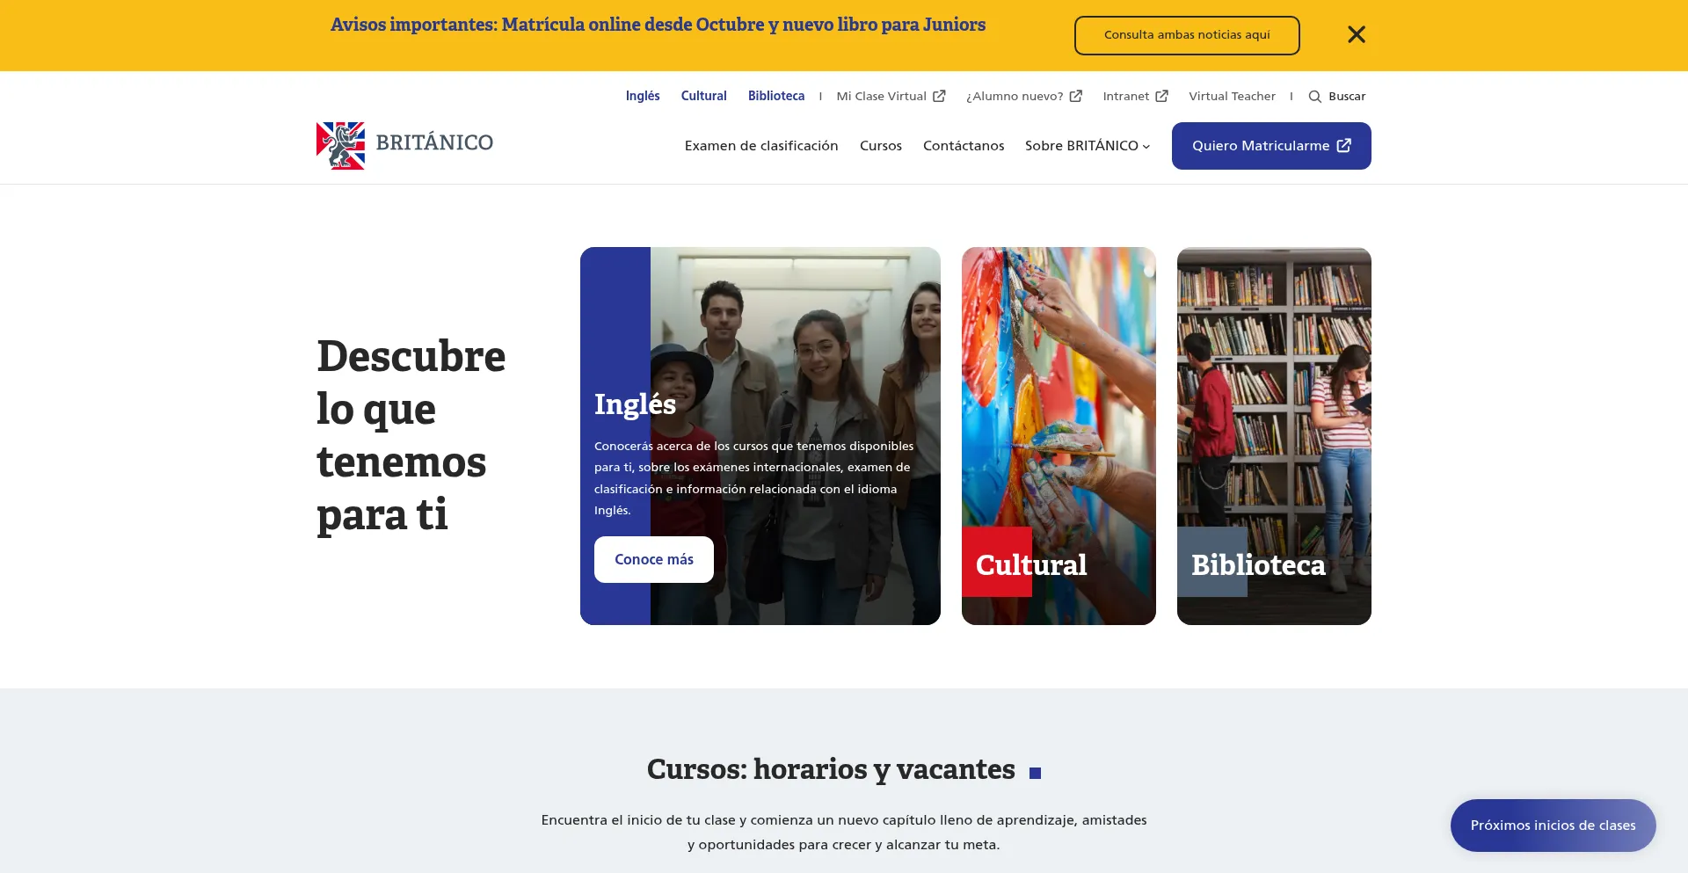Click external link icon beside ¿Alumno nuevo?
This screenshot has height=873, width=1688.
1075,97
